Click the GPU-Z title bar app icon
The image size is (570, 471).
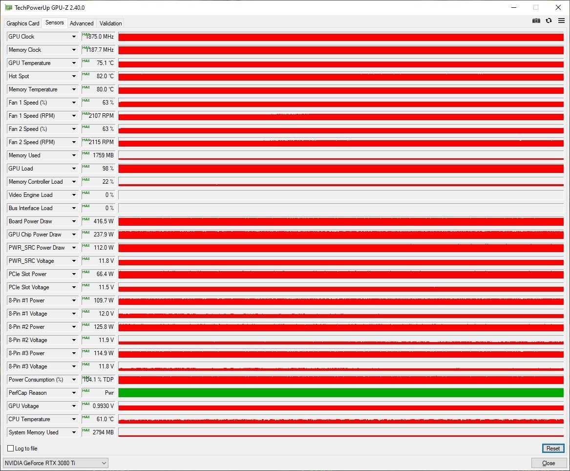click(8, 7)
